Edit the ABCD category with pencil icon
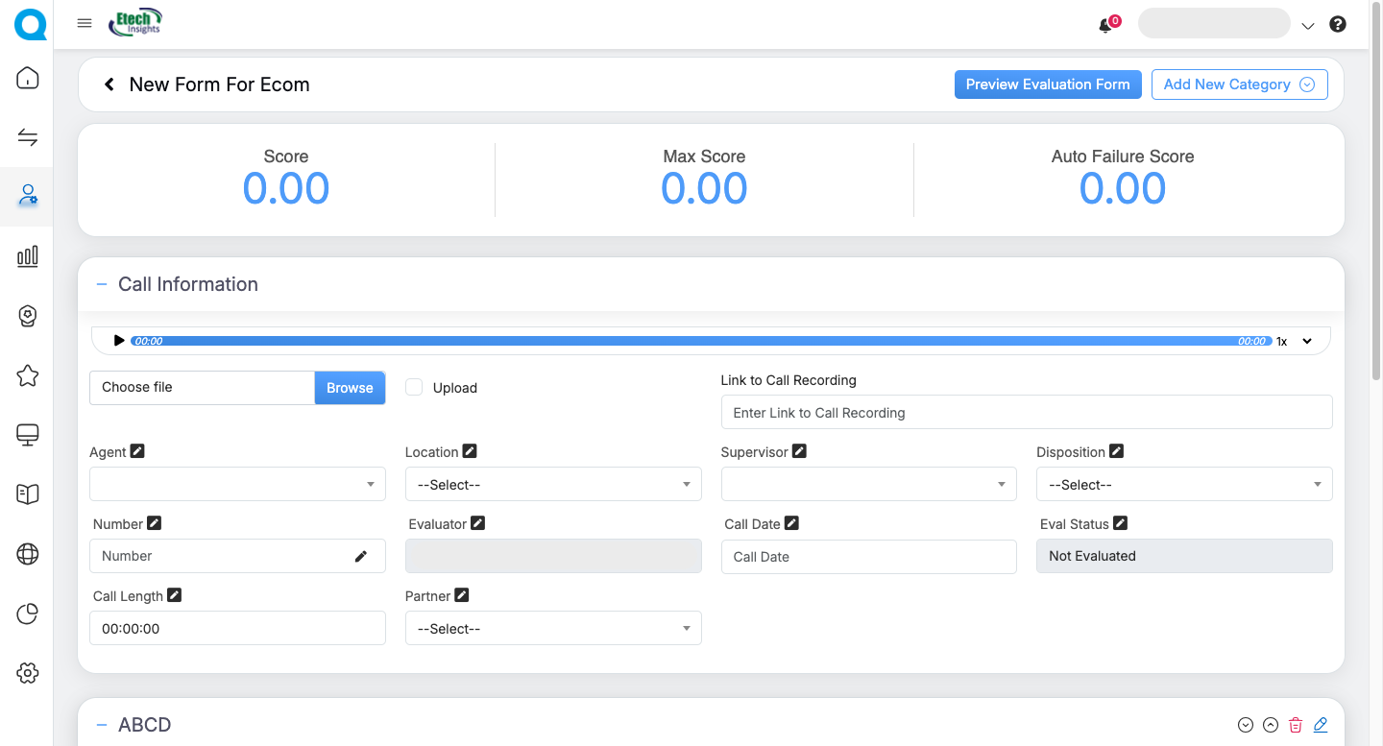The height and width of the screenshot is (746, 1383). tap(1321, 726)
